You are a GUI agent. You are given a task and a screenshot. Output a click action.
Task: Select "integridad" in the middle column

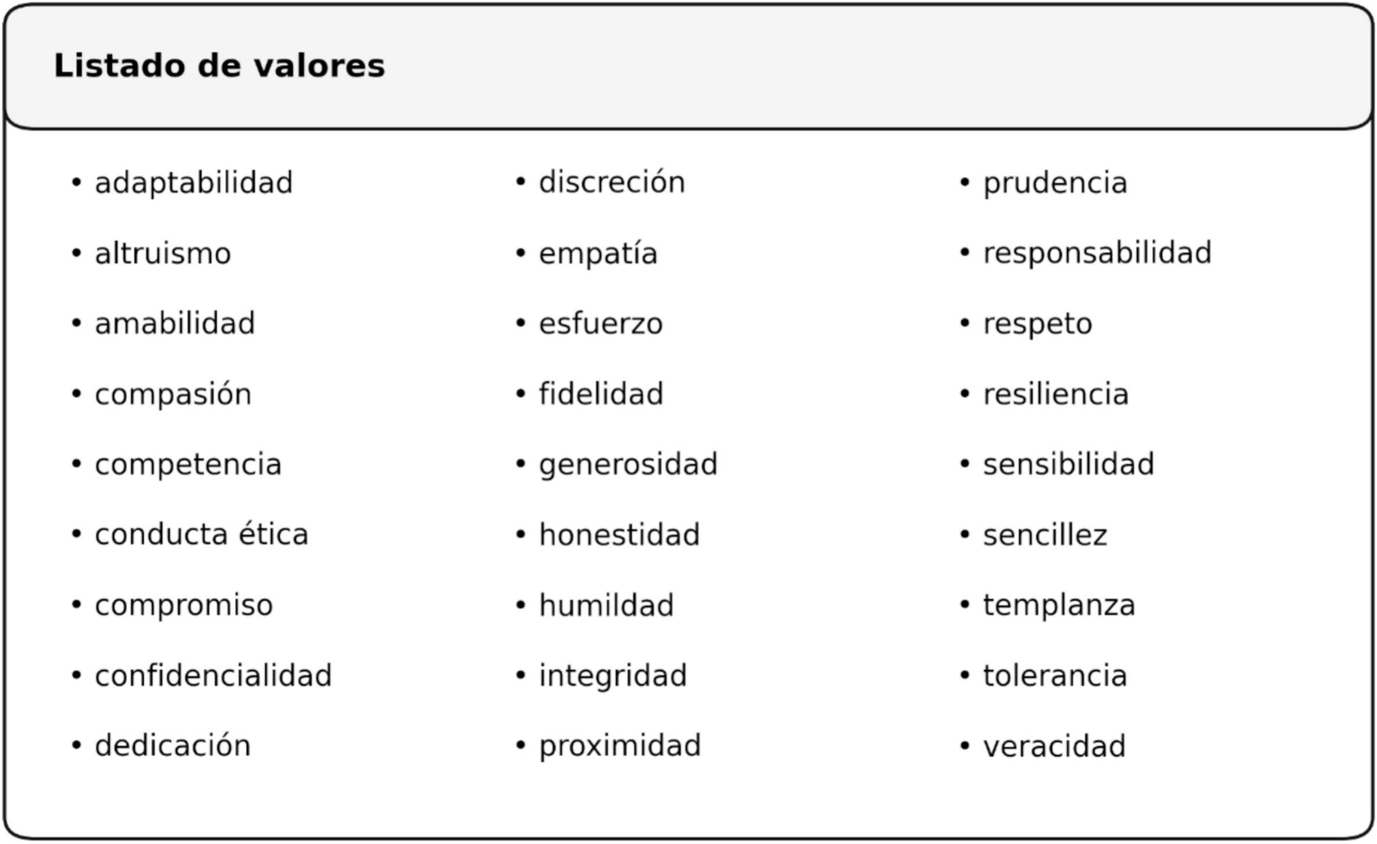tap(613, 676)
